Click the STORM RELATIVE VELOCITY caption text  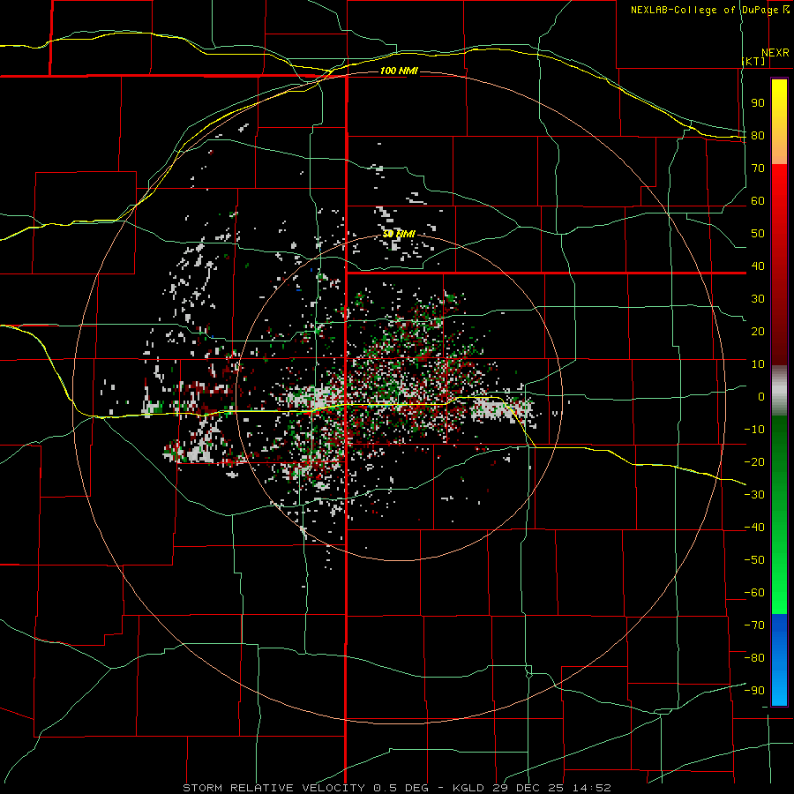click(273, 788)
